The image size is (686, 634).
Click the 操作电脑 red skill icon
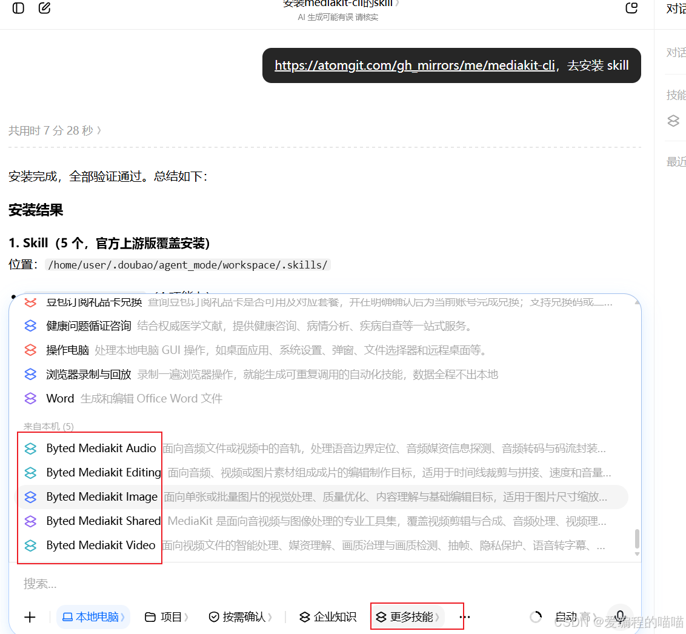(x=30, y=350)
